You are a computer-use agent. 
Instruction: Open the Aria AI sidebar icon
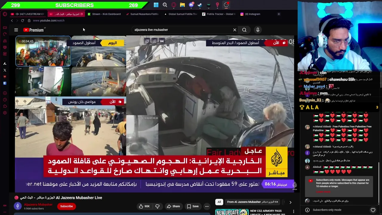click(5, 64)
